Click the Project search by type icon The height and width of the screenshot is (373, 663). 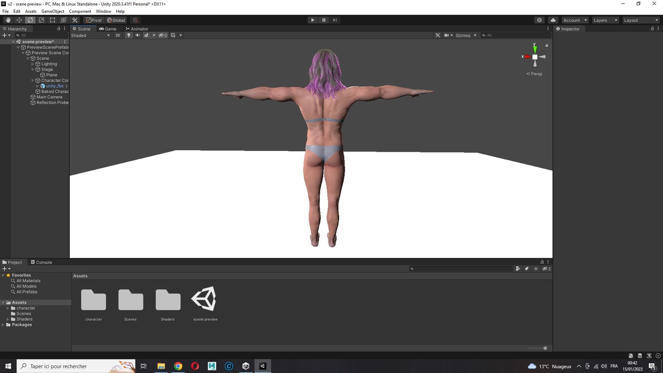tap(518, 269)
